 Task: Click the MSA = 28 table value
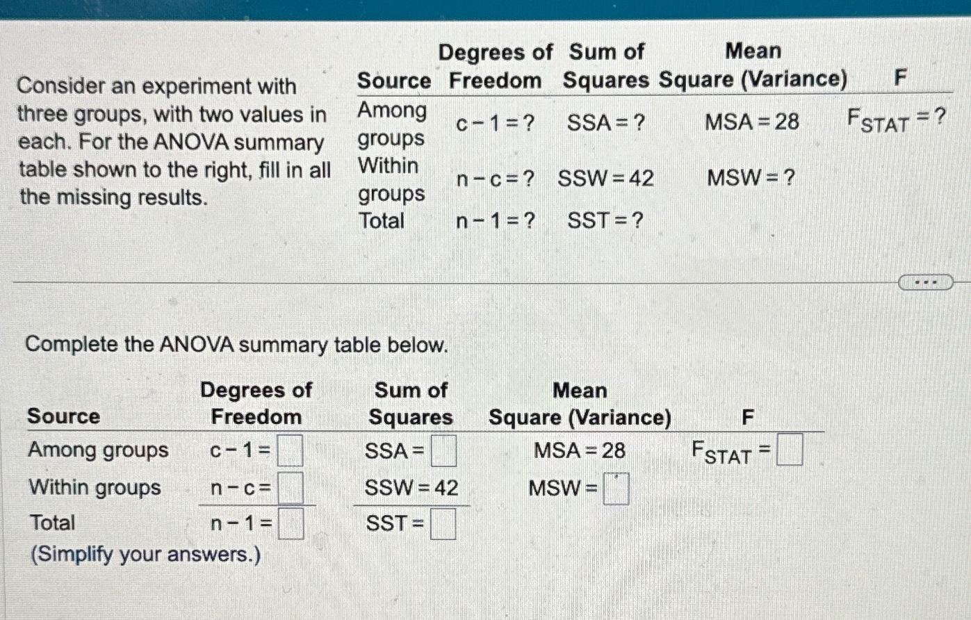coord(580,450)
